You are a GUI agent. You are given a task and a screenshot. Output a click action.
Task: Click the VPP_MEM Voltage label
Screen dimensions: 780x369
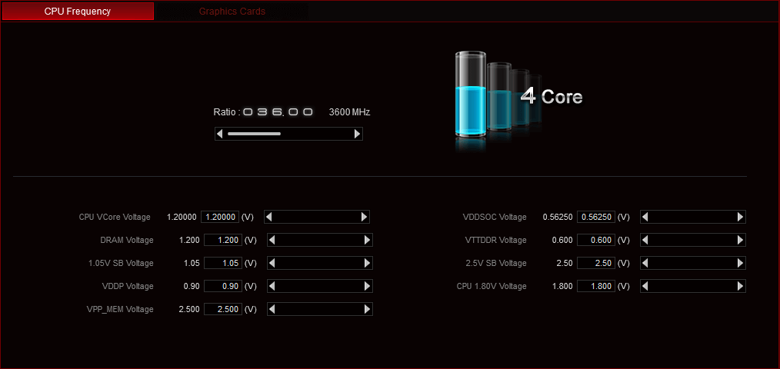[120, 309]
